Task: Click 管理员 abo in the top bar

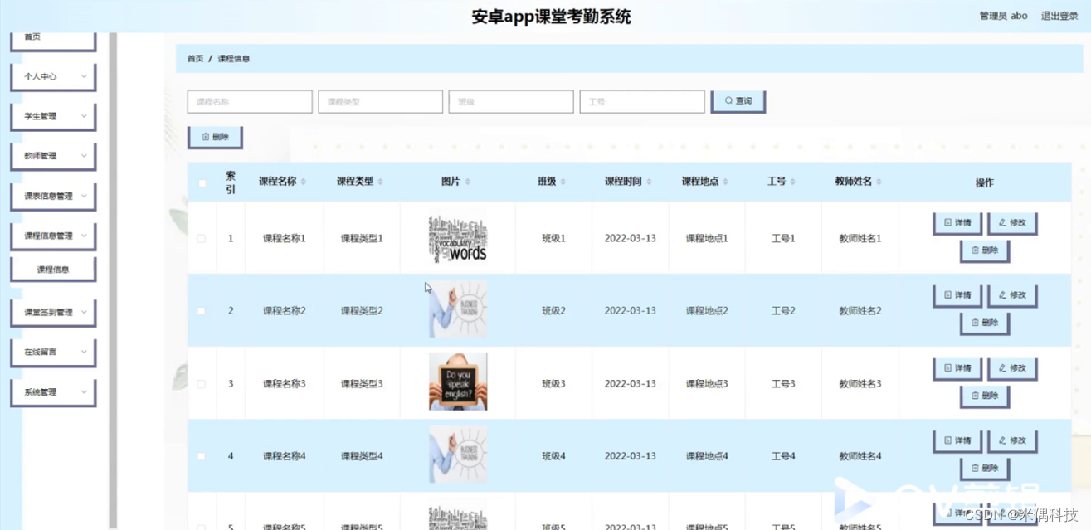Action: click(x=1003, y=16)
